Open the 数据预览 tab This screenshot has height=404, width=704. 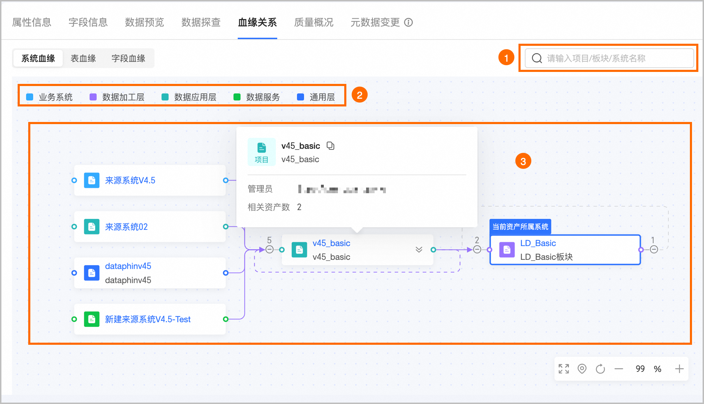click(144, 23)
